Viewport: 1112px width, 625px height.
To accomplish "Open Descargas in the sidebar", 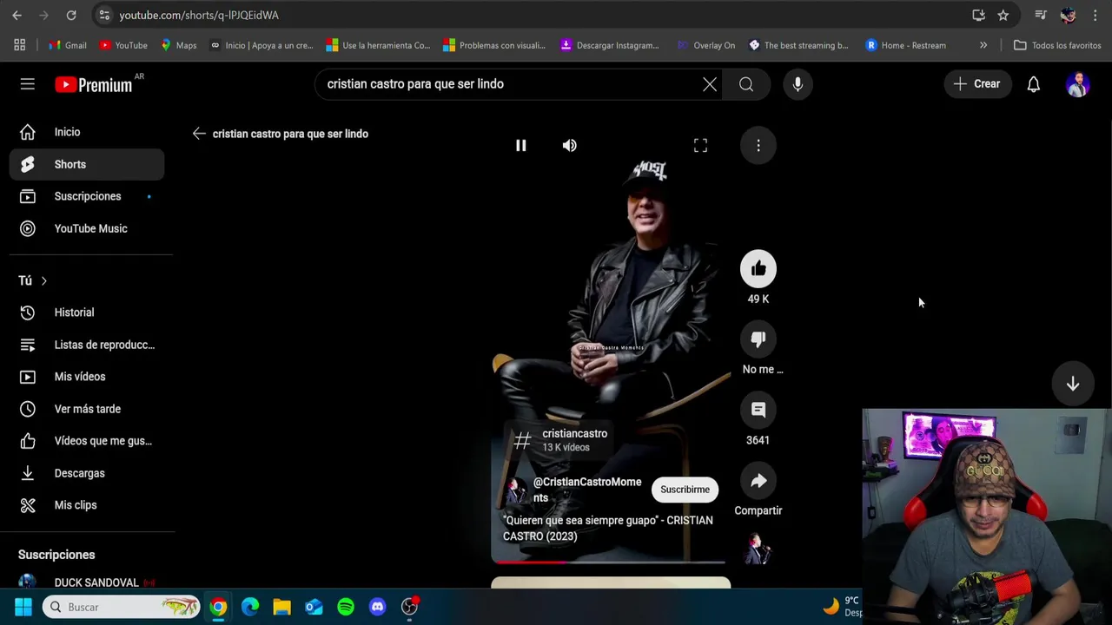I will point(87,473).
